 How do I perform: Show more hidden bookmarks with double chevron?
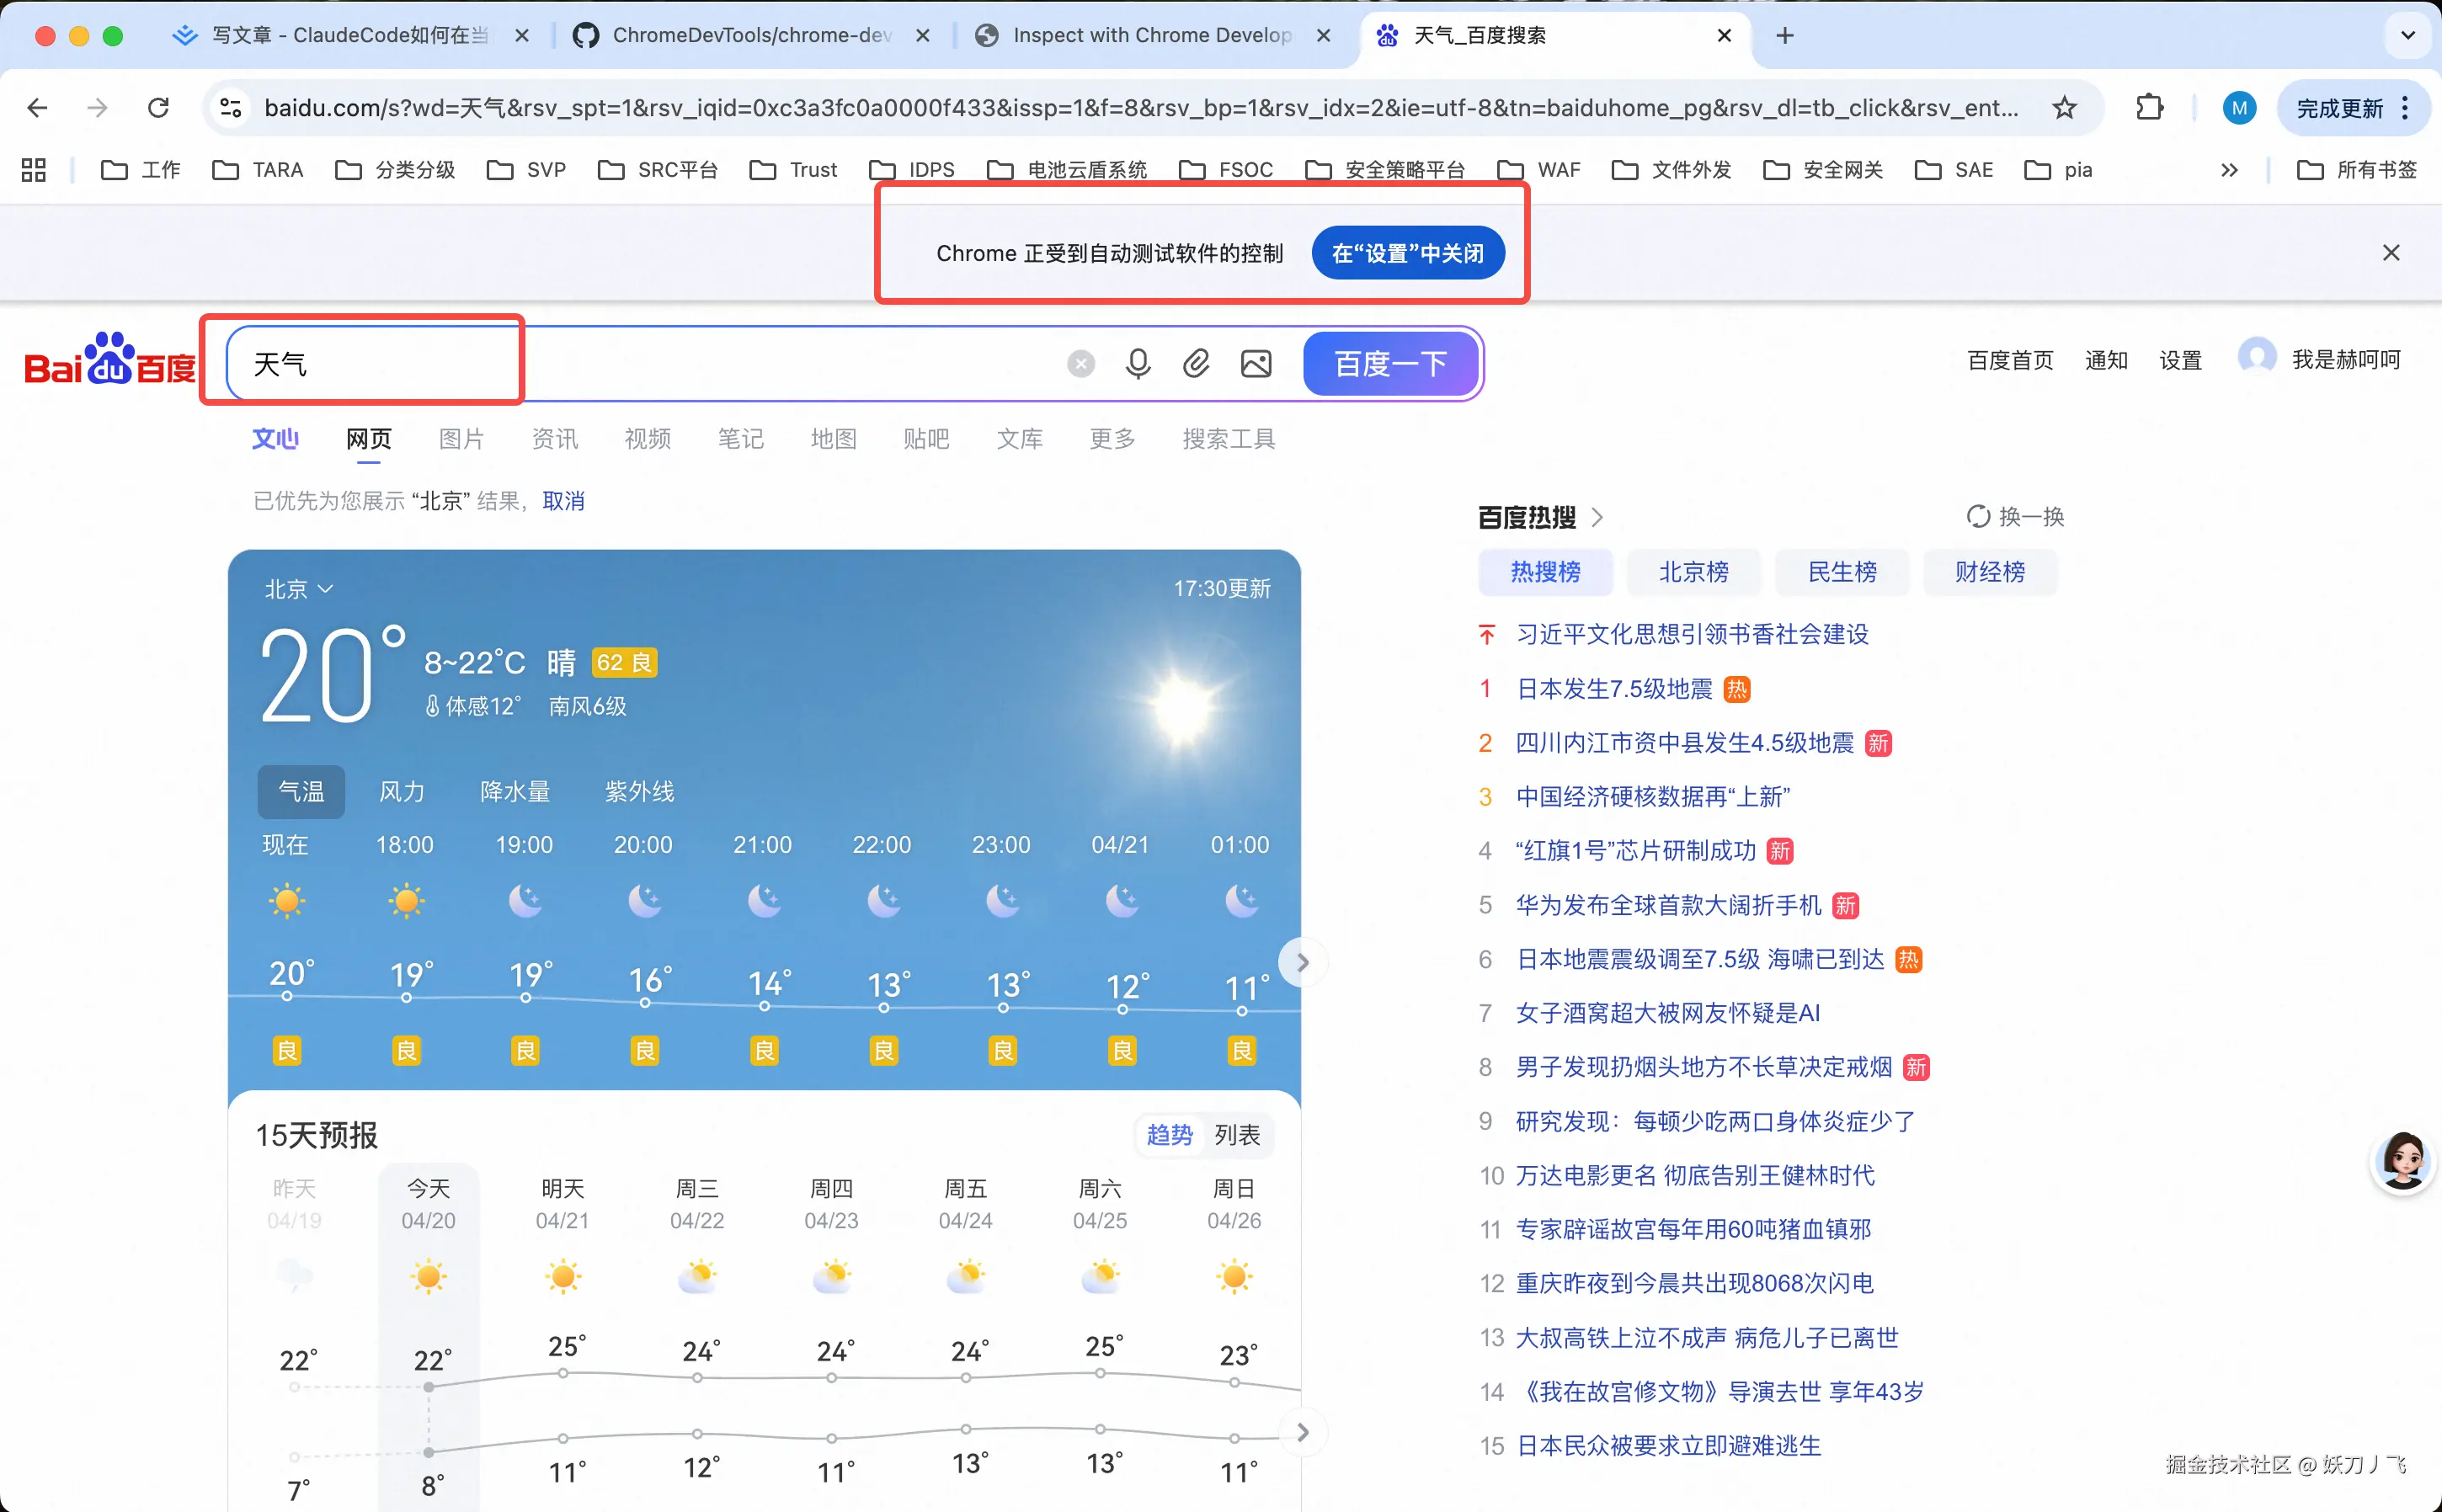click(2229, 170)
